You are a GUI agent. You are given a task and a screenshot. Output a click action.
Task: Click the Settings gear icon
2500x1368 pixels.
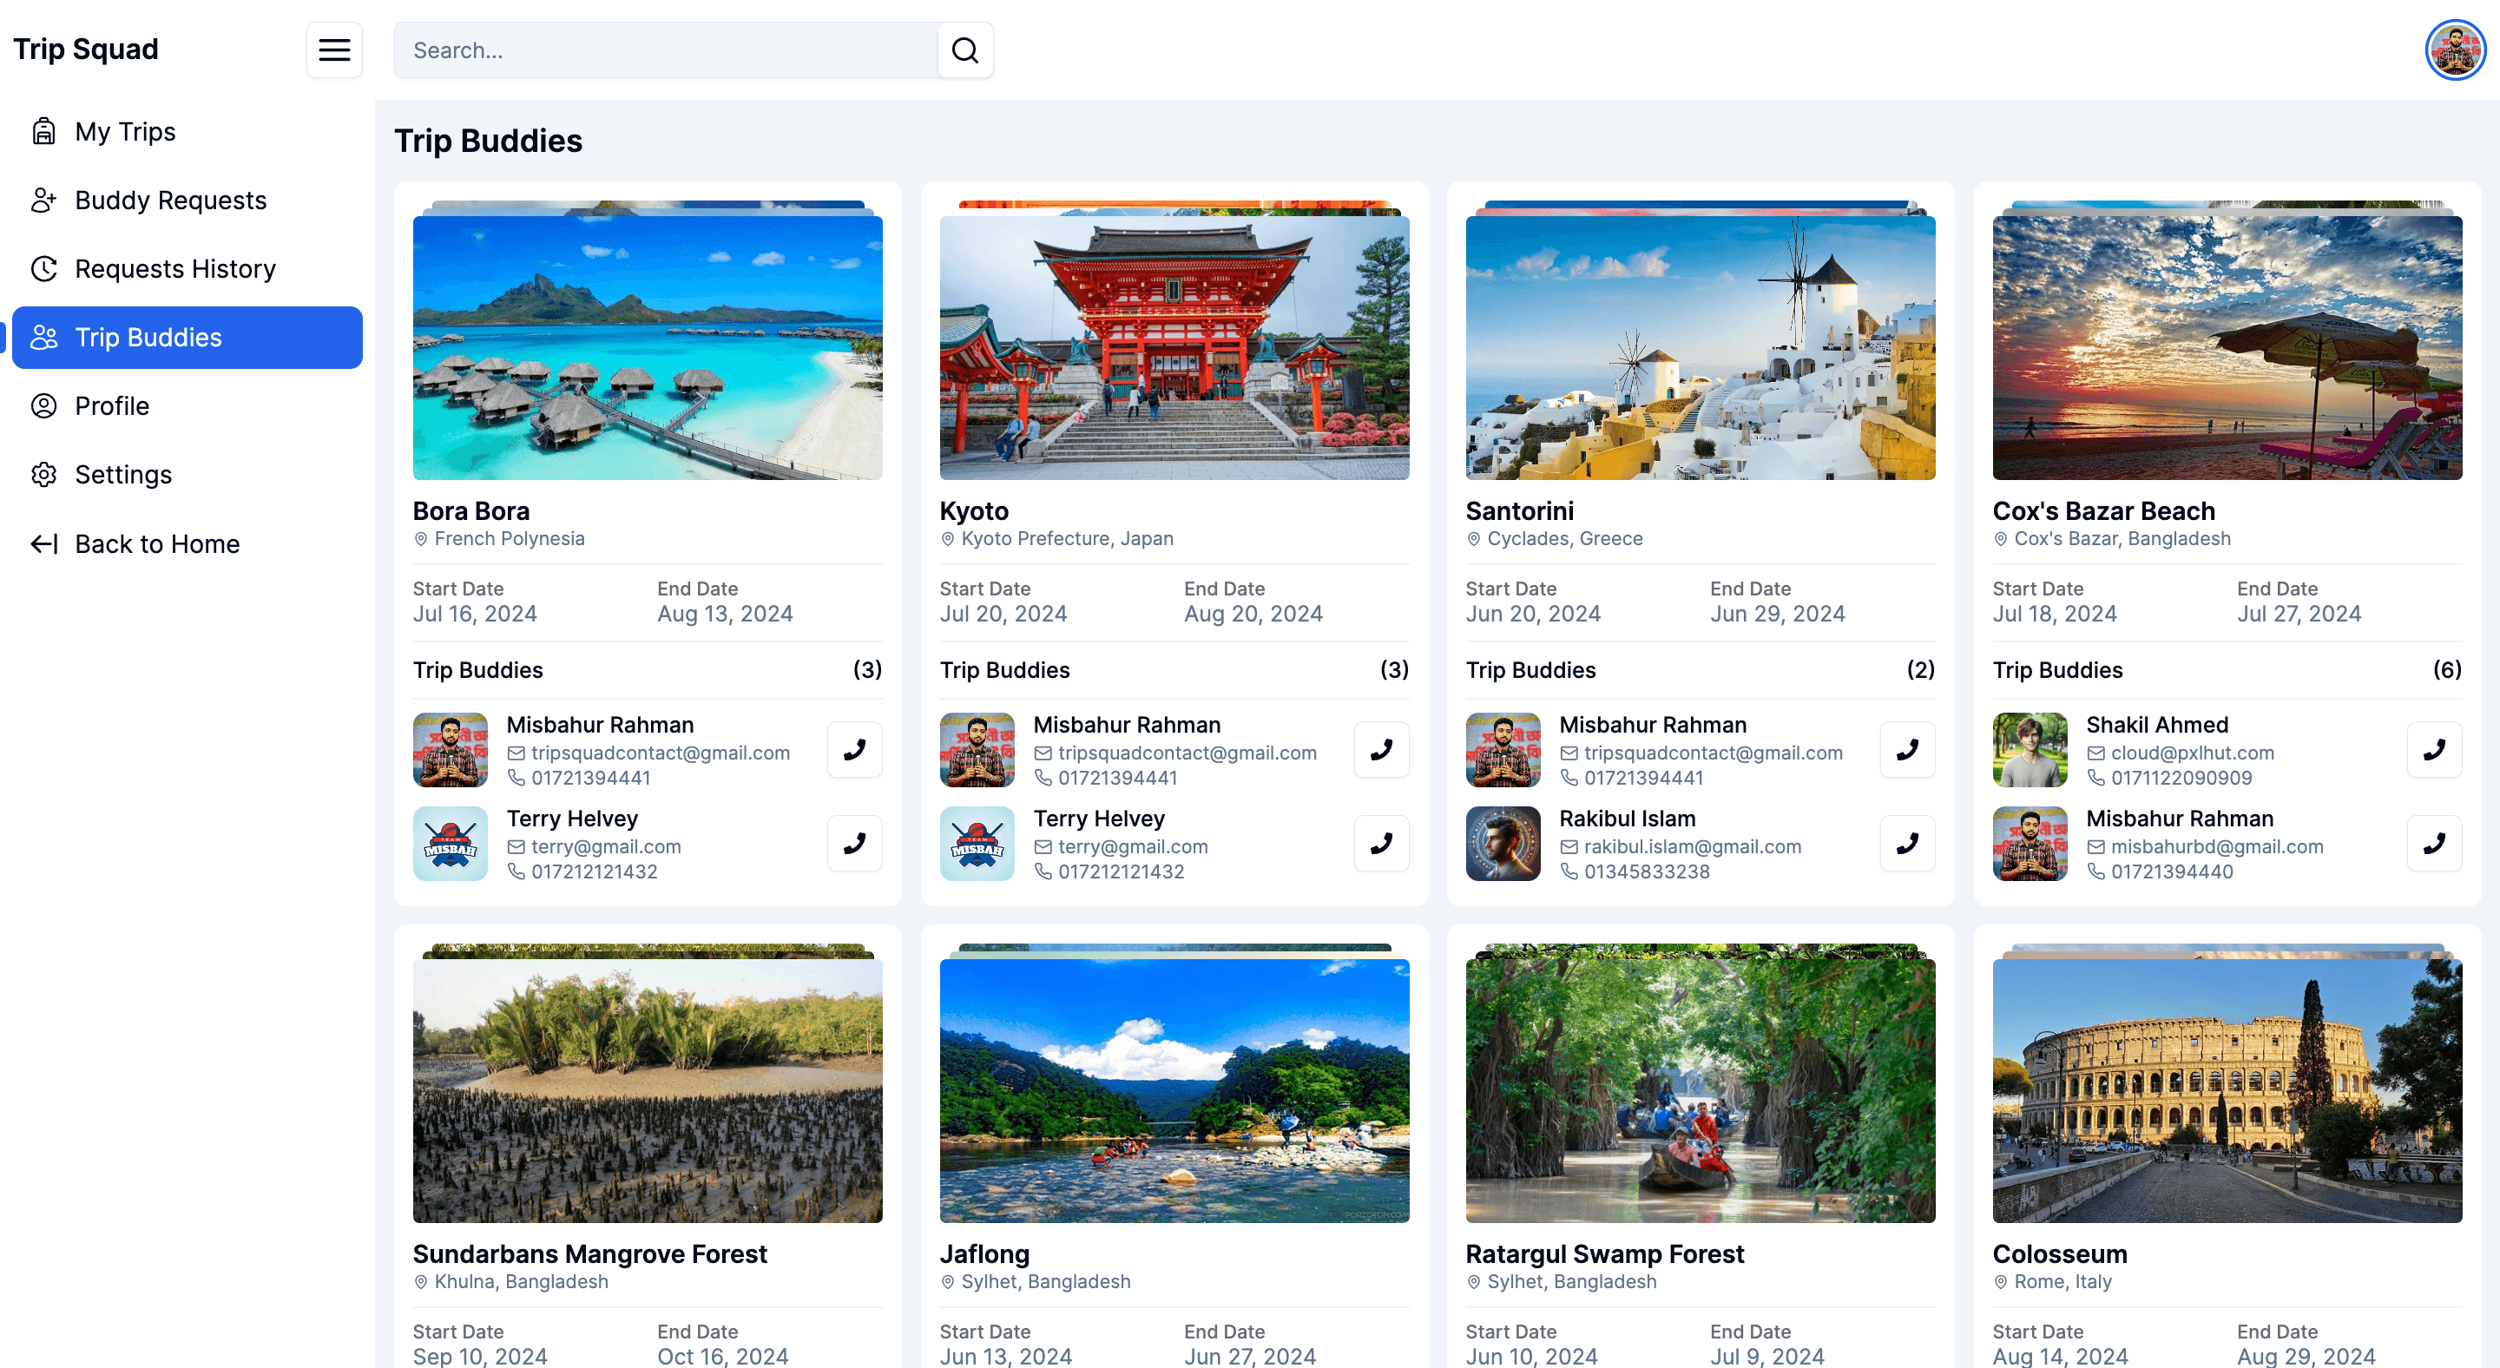click(43, 475)
